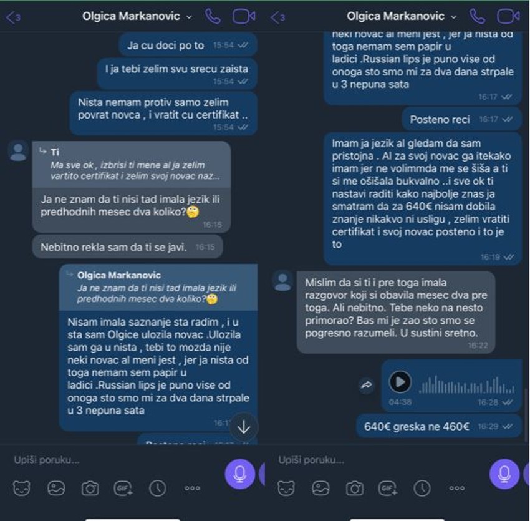Focus the 'Upiši poruku...' field in left chat
530x521 pixels.
click(x=115, y=460)
